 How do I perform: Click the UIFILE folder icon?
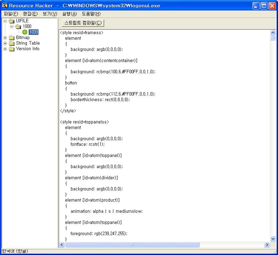[x=12, y=21]
